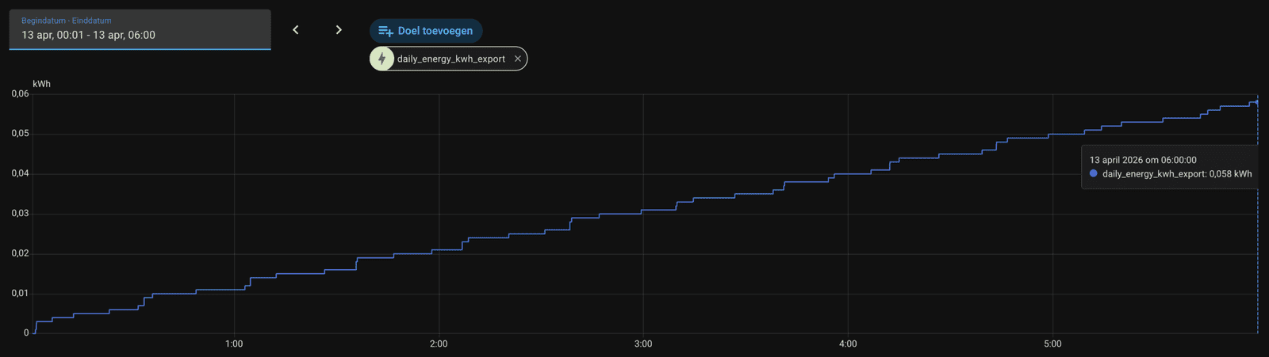Click the 2:00 label on the time axis

point(439,344)
